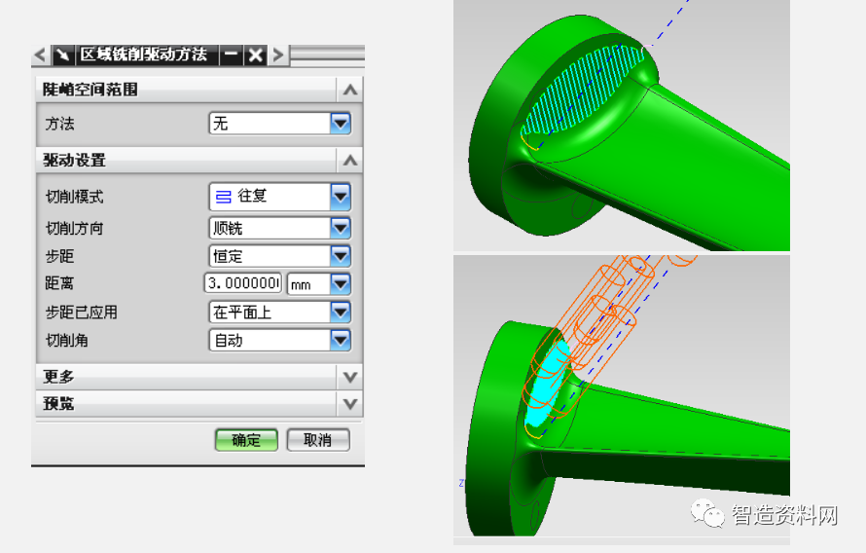Close the 区域铣削驱动方法 dialog
Image resolution: width=866 pixels, height=553 pixels.
(255, 55)
